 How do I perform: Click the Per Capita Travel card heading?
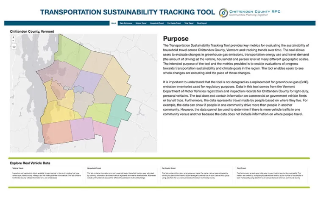coord(168,168)
